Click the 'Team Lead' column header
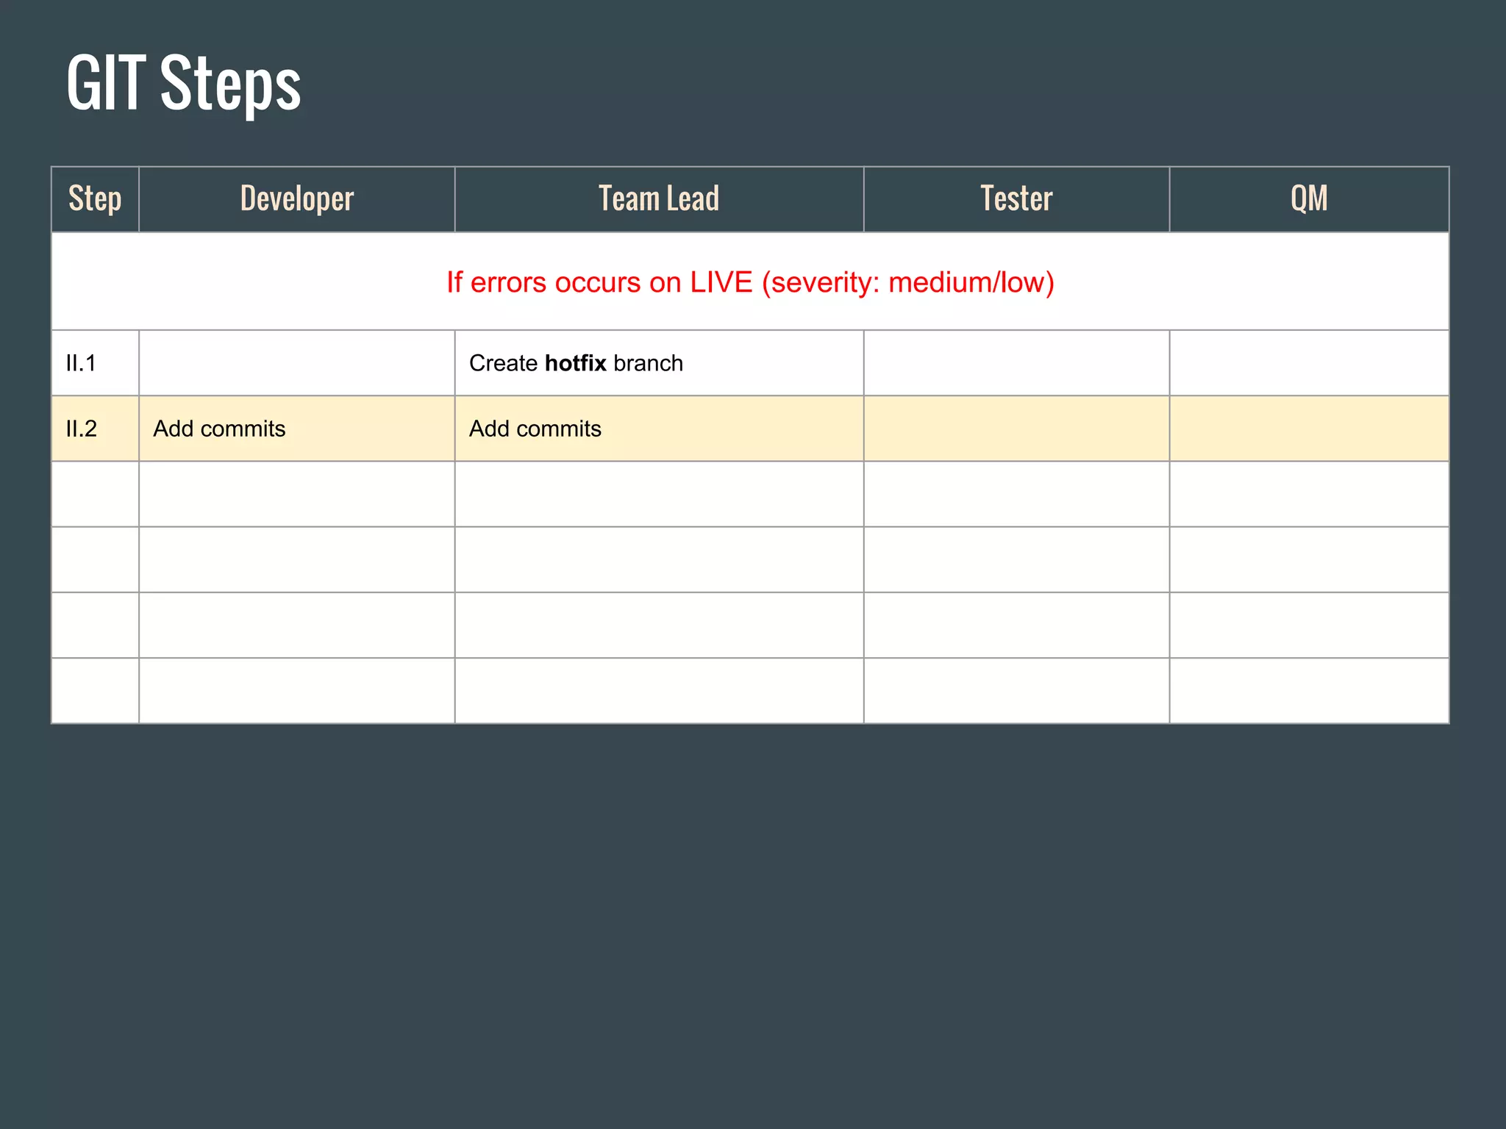 click(659, 199)
